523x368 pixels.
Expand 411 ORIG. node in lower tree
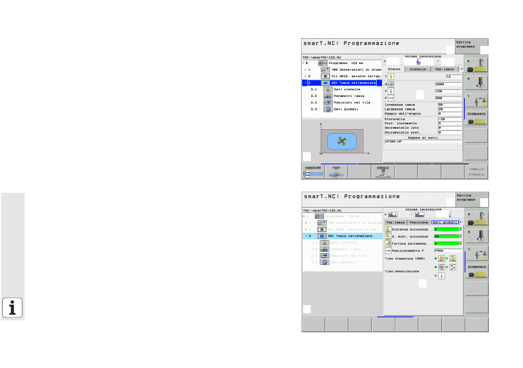(x=306, y=229)
